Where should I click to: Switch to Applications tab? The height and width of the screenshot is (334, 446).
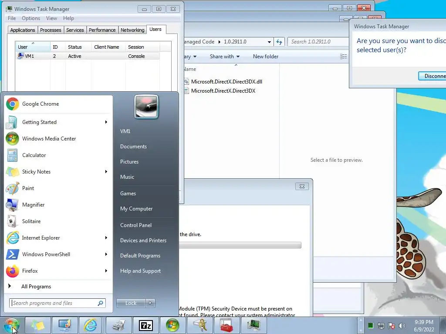click(x=23, y=30)
